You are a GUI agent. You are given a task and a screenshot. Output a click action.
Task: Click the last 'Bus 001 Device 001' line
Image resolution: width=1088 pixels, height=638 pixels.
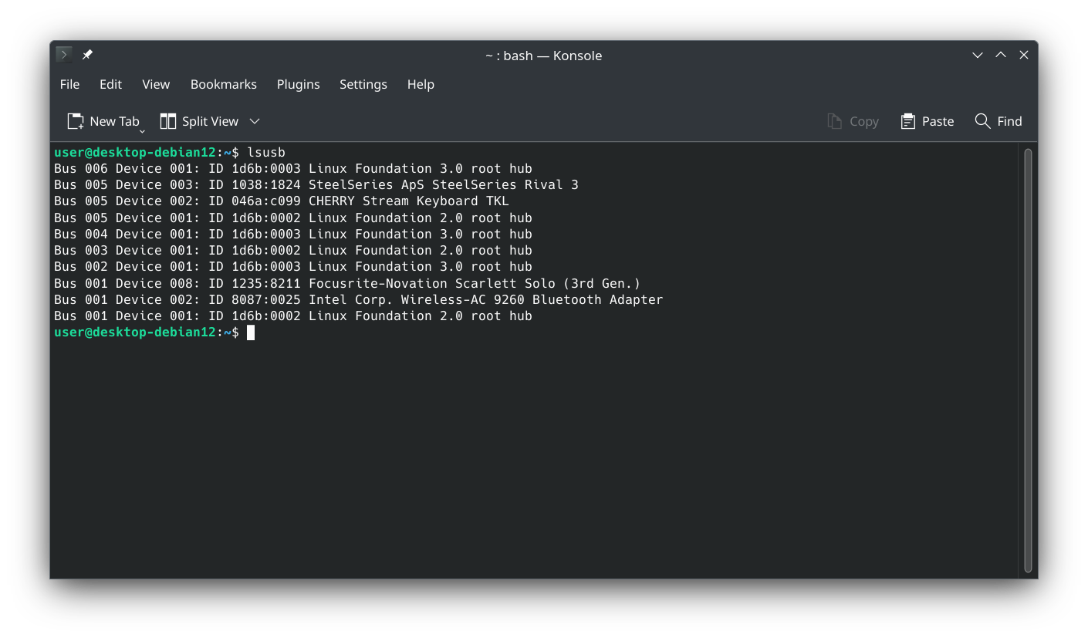click(293, 316)
